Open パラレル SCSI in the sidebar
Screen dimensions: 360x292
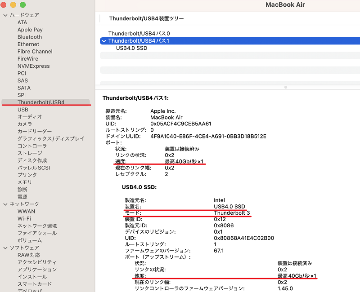click(34, 168)
